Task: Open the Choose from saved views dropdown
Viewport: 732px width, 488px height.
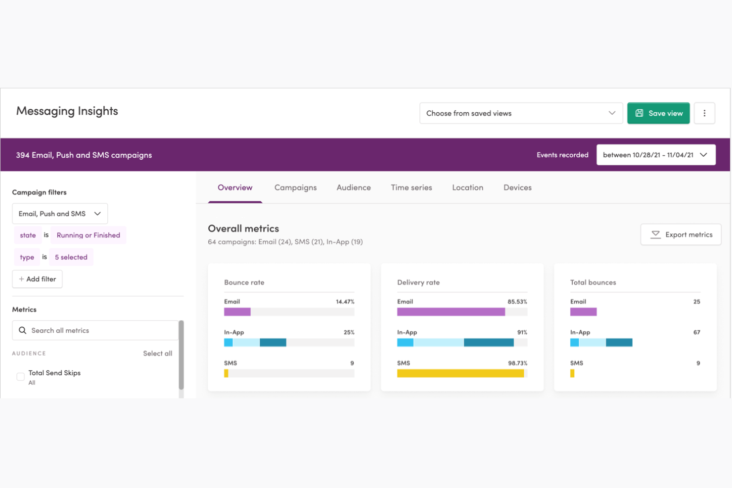Action: point(521,113)
